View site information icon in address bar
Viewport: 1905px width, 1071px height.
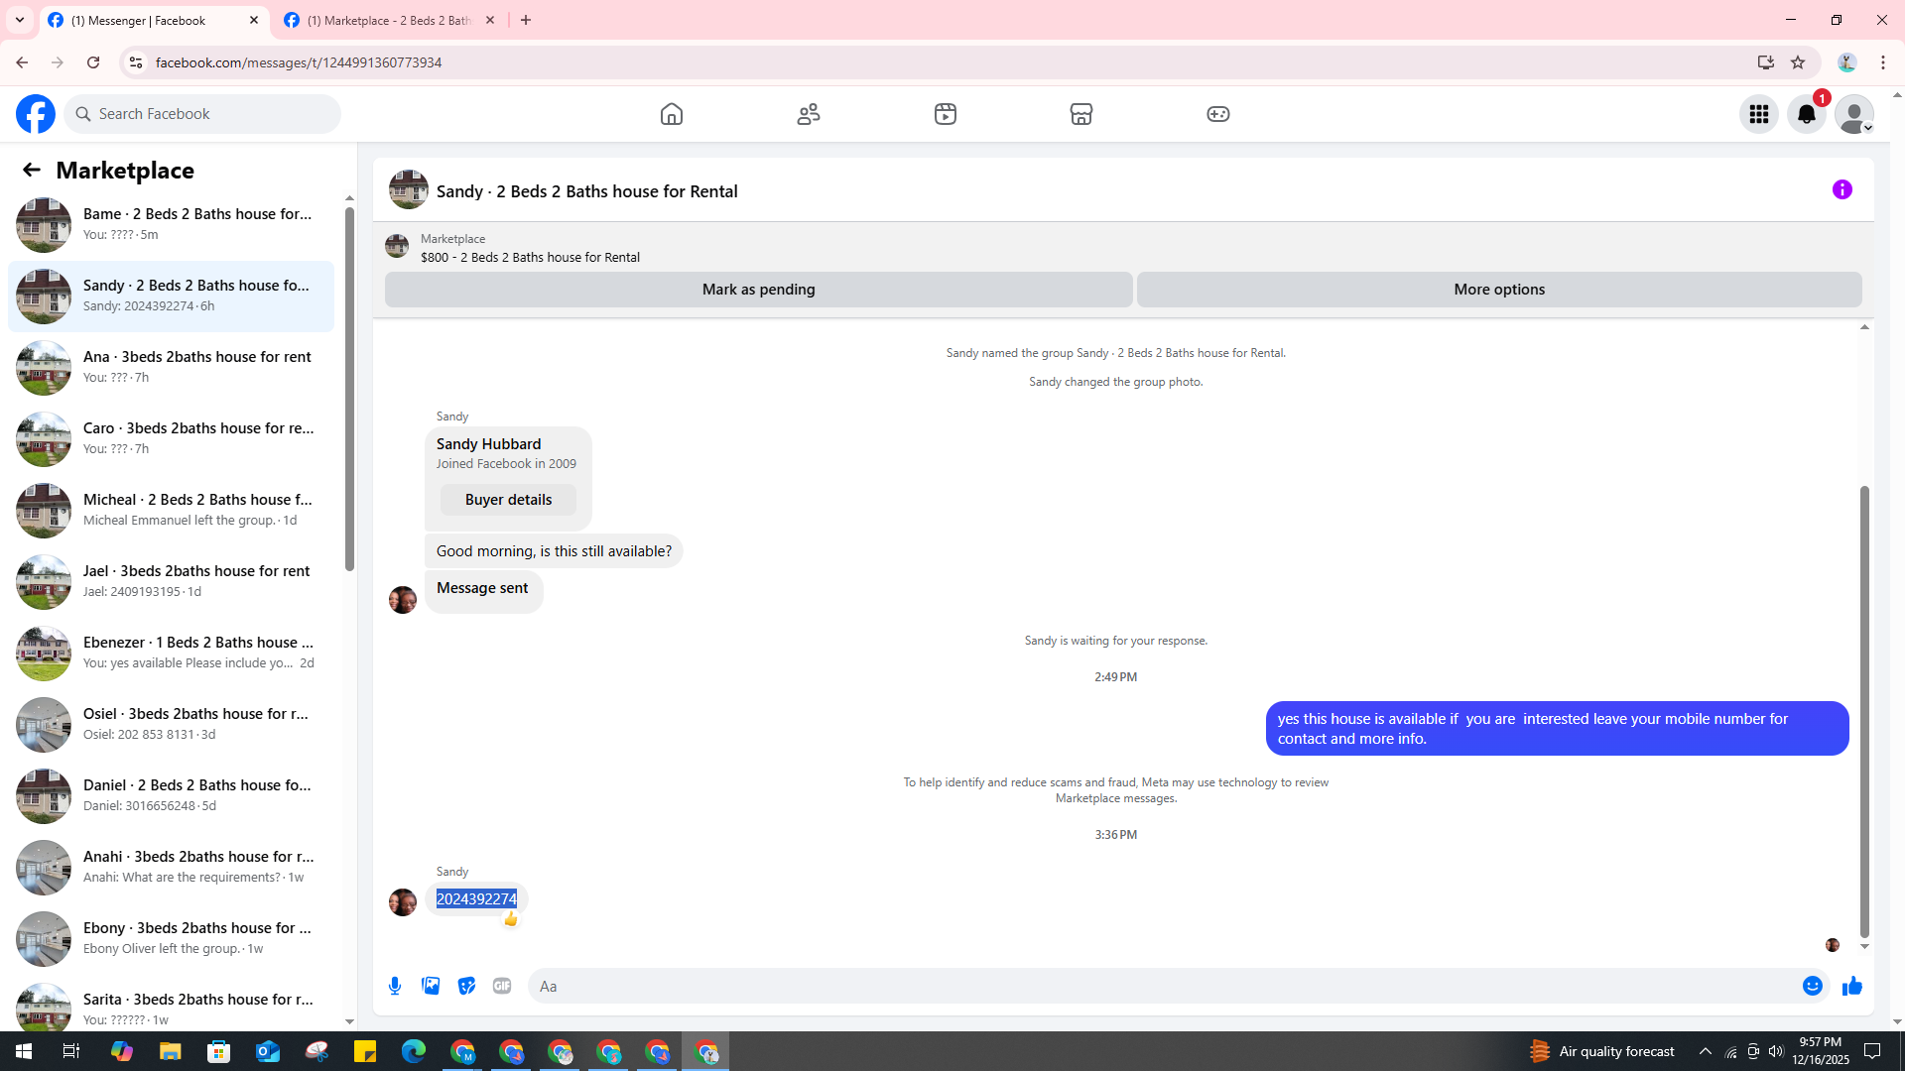(x=135, y=62)
